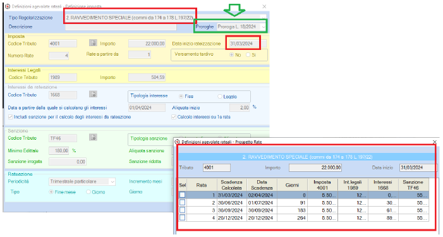Click the app icon in Definizione imposta title bar
Image resolution: width=443 pixels, height=237 pixels.
coord(8,6)
